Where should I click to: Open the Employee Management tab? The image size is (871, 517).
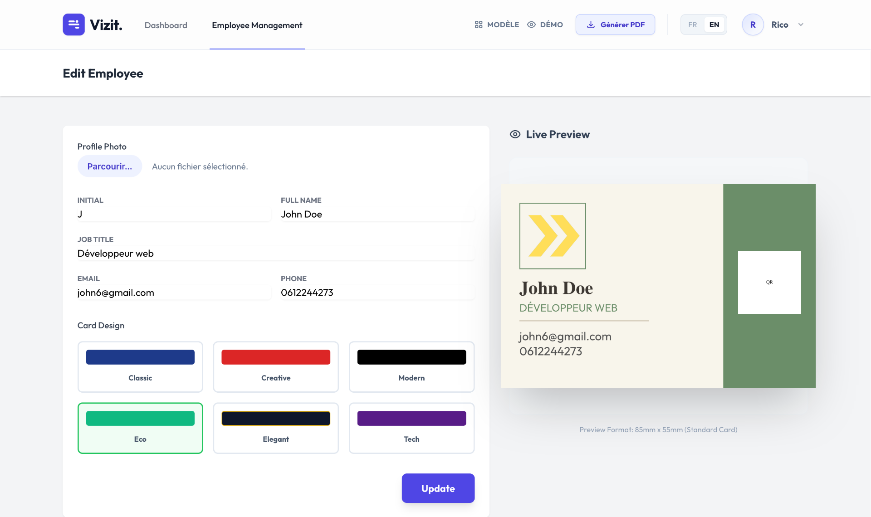point(257,25)
